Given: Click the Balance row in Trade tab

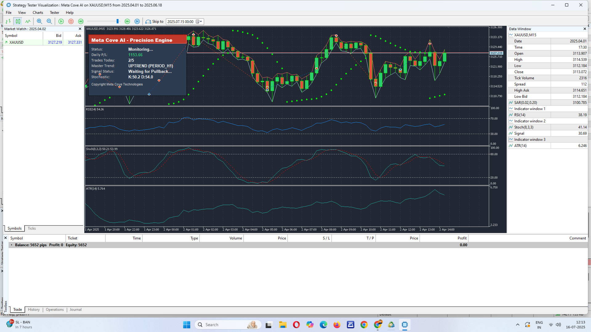Looking at the screenshot, I should 298,245.
